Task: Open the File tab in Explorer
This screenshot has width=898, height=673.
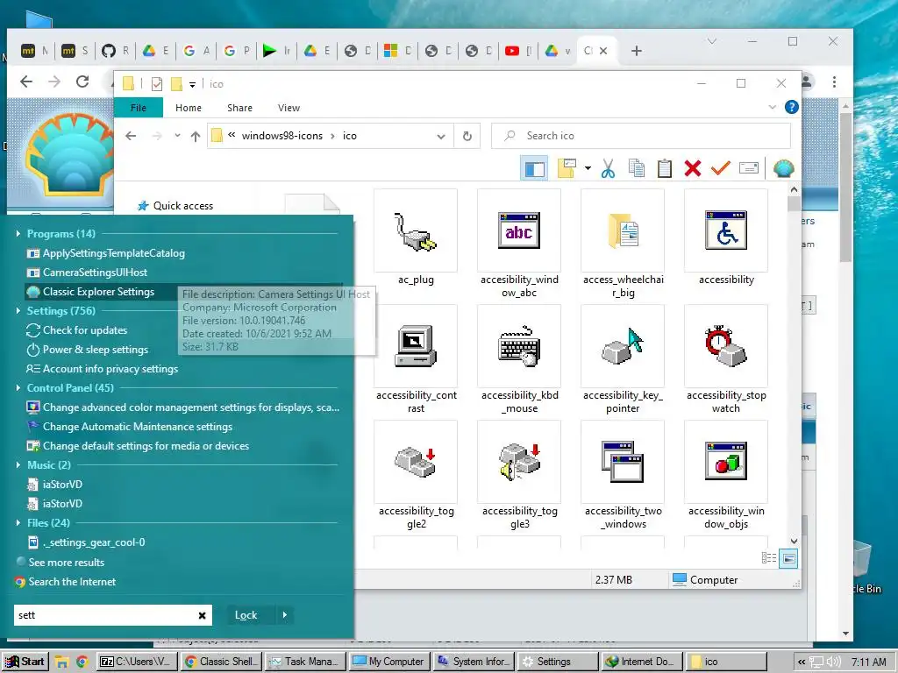Action: point(139,108)
